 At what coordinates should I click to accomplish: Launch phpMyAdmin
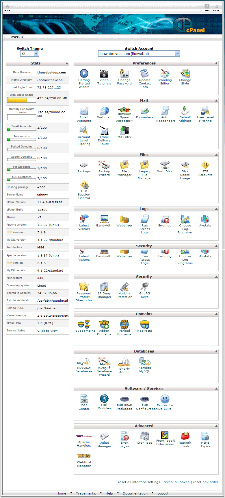(x=124, y=366)
